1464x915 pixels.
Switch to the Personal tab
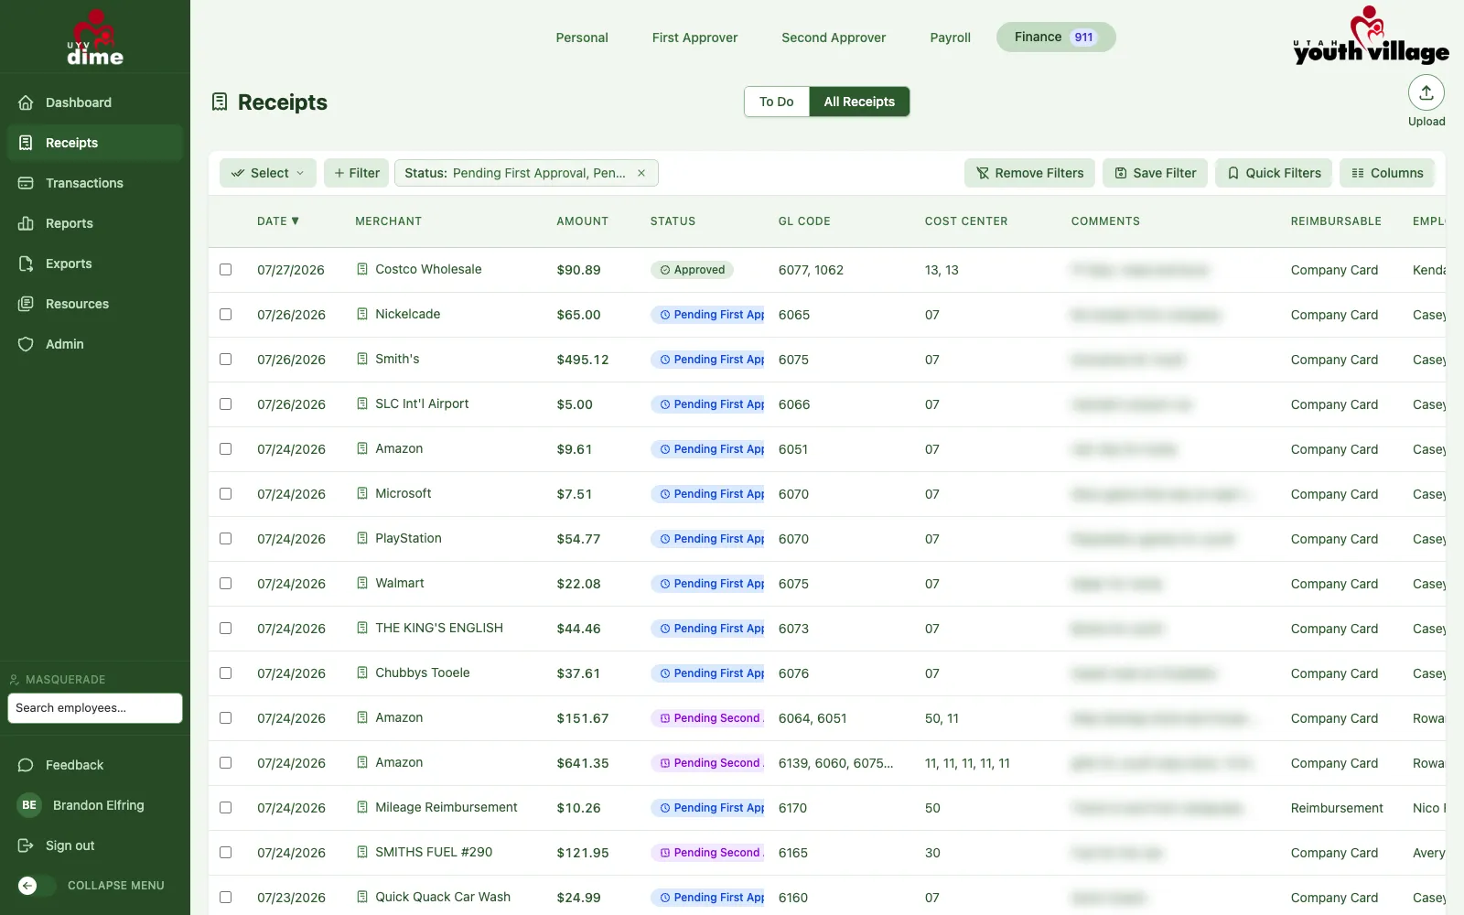[x=582, y=38]
